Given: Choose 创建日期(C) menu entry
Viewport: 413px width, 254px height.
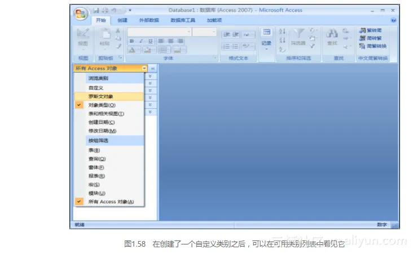Looking at the screenshot, I should (109, 122).
